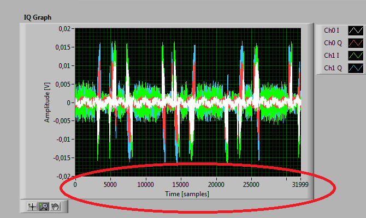Click the Ch0 I legend label

[332, 31]
